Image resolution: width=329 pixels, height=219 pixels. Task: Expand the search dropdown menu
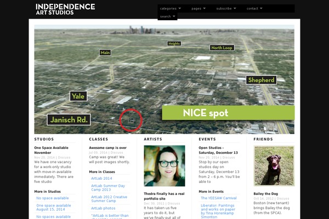(x=167, y=16)
